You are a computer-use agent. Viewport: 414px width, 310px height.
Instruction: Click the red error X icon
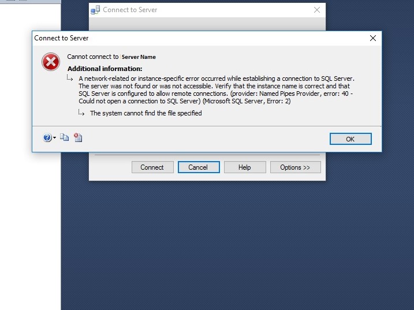tap(51, 62)
